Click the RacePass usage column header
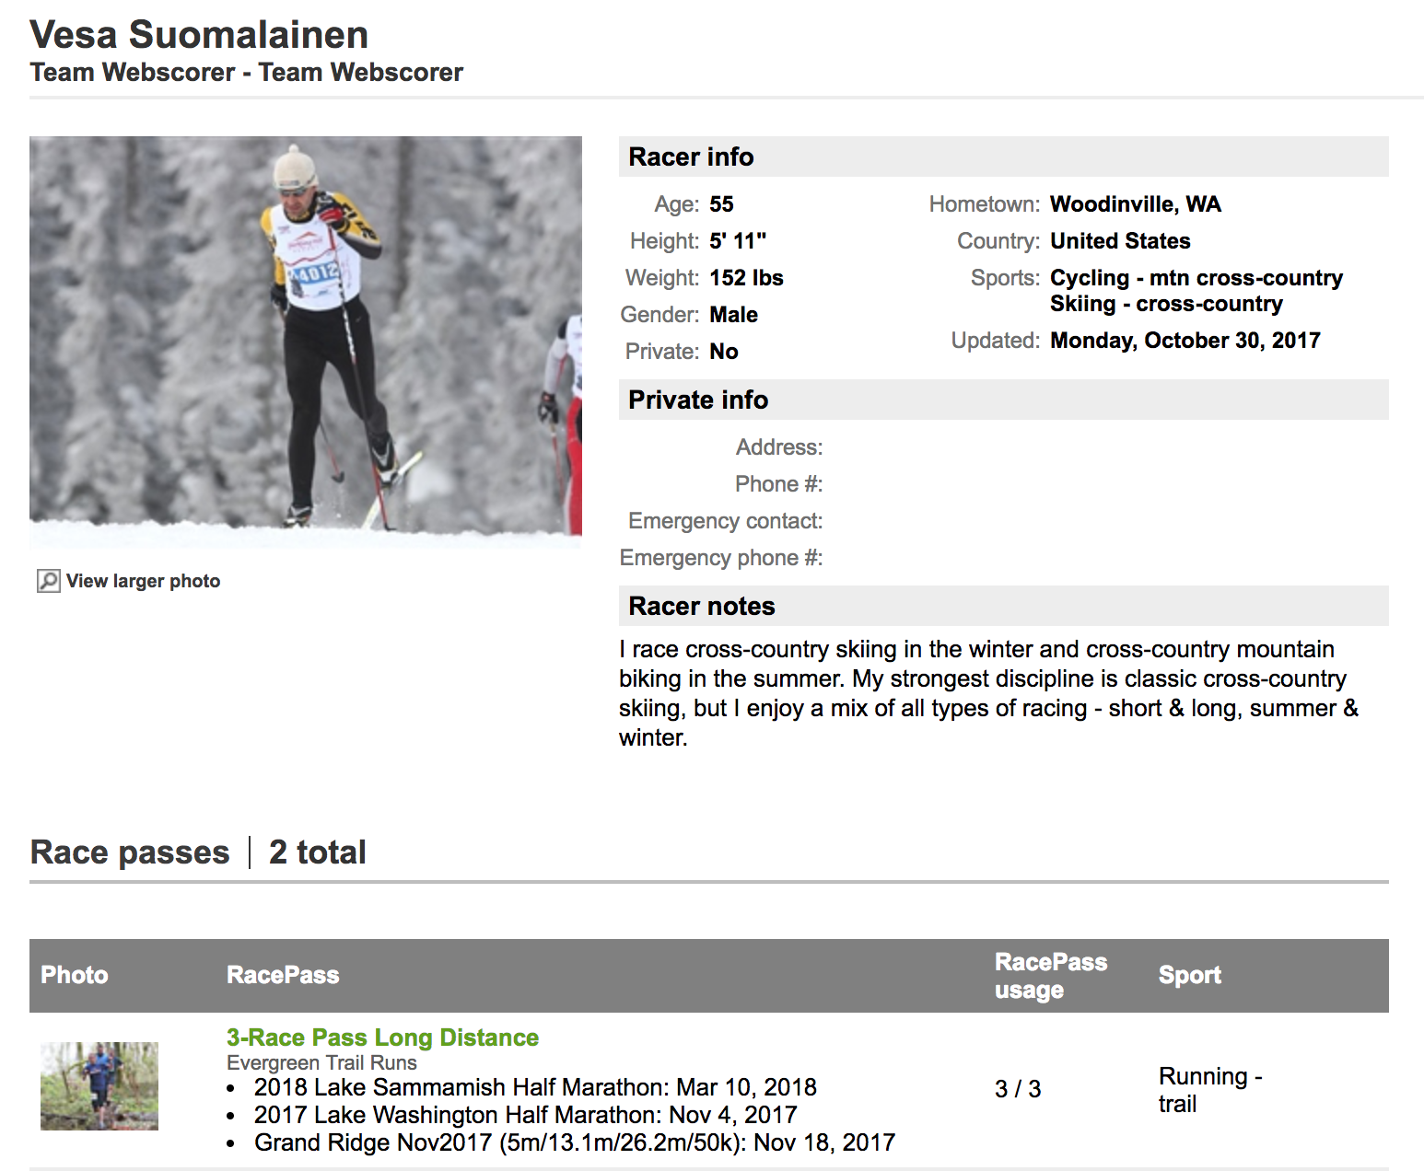 pyautogui.click(x=1050, y=976)
